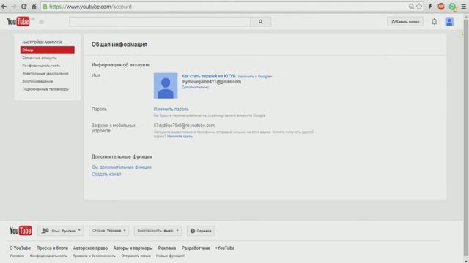This screenshot has width=469, height=263.
Task: Click Изменить пароль link
Action: tap(171, 109)
